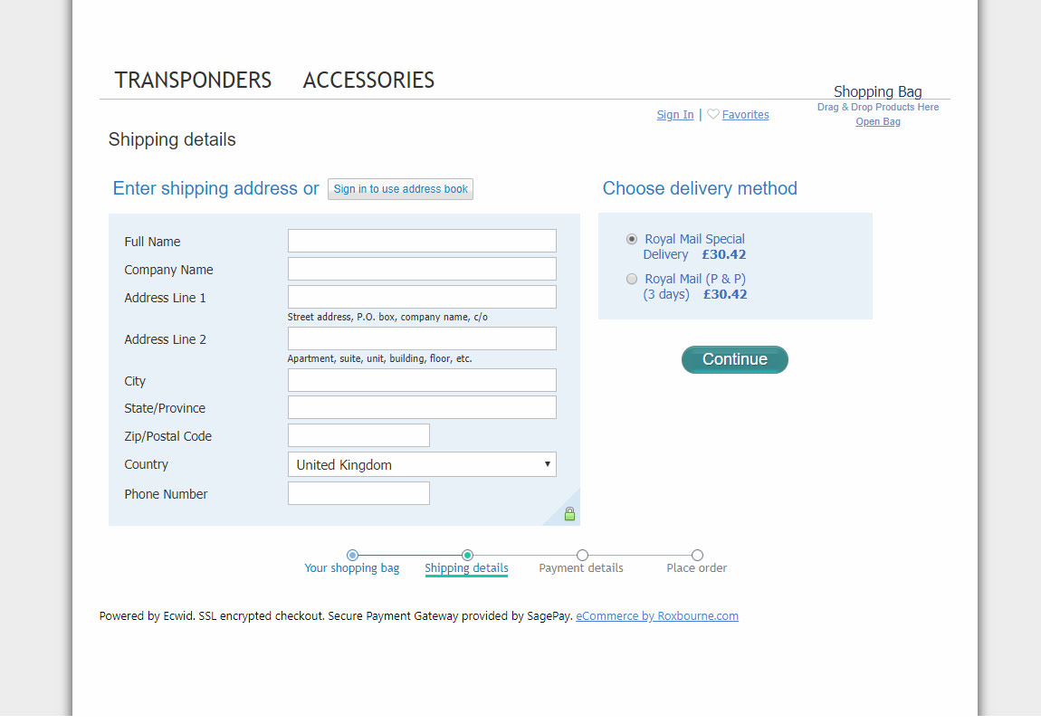
Task: Select Royal Mail (P & P) radio option
Action: pos(632,279)
